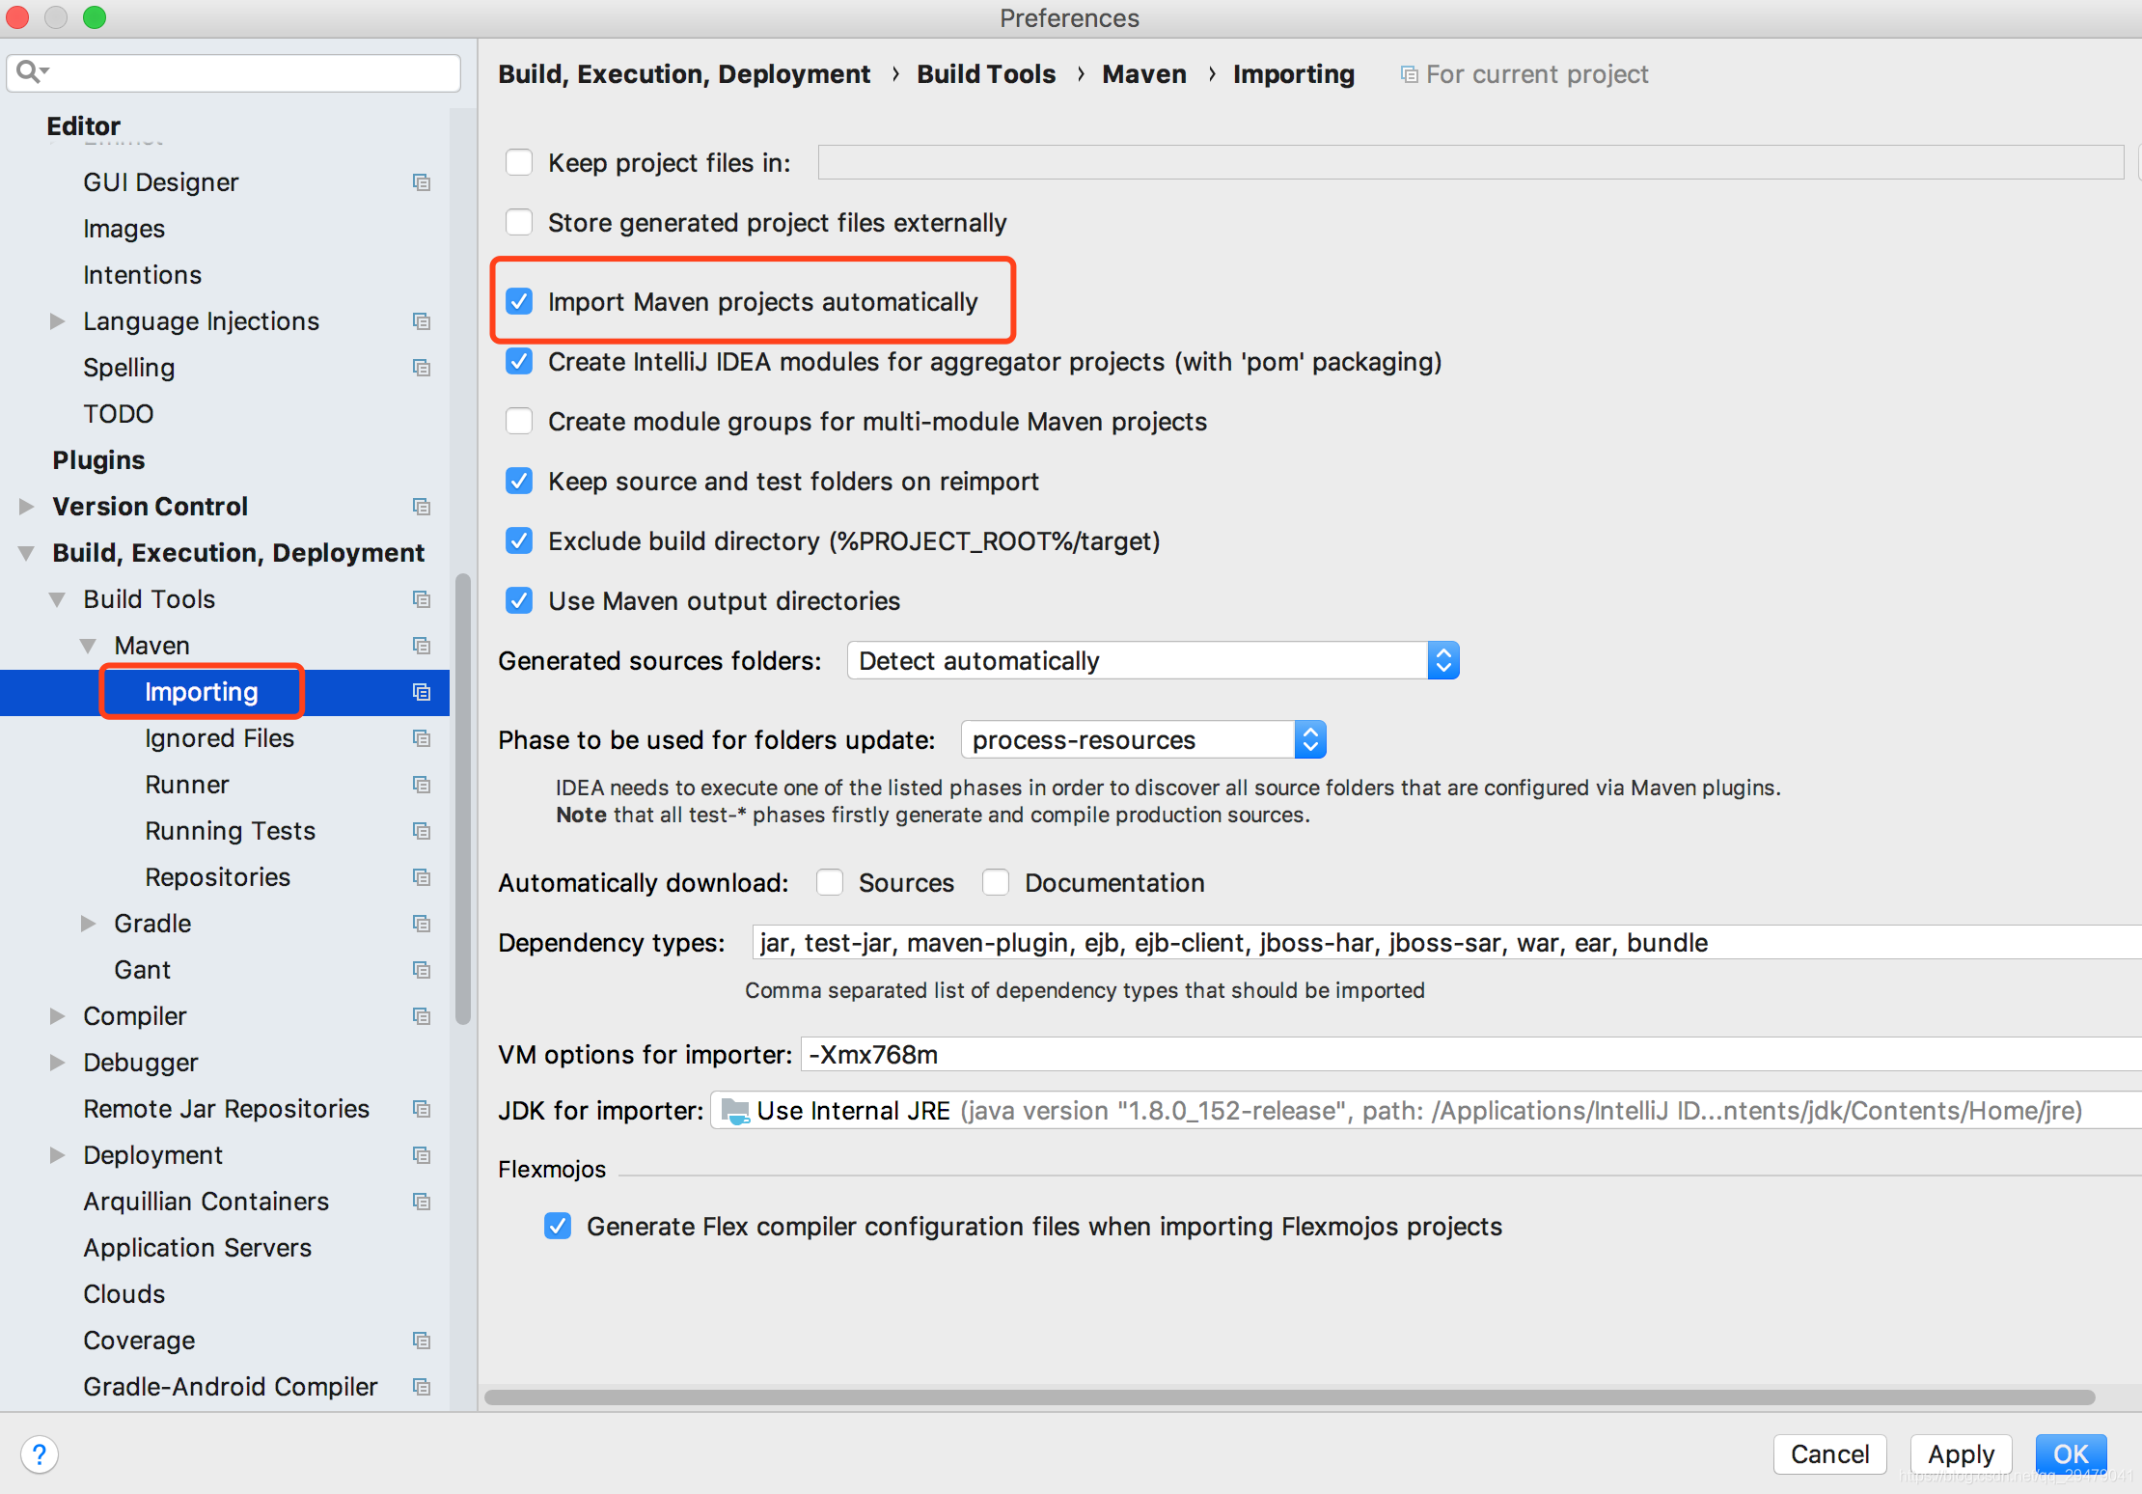Viewport: 2142px width, 1494px height.
Task: Click the search magnifier icon in settings search
Action: 32,71
